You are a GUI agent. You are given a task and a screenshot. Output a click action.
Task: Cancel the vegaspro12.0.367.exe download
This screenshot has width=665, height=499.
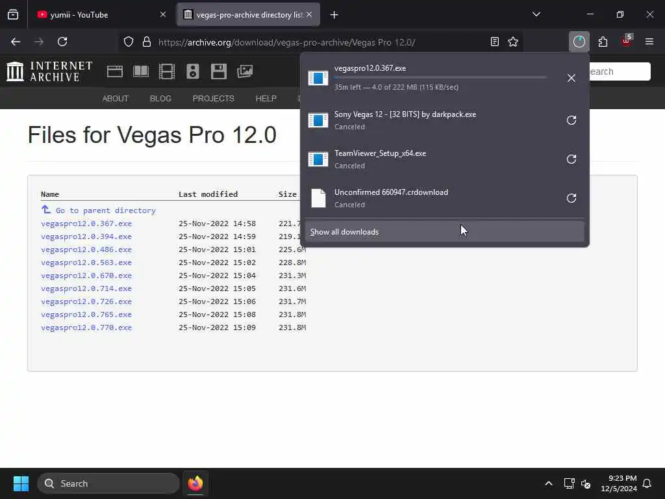coord(571,78)
